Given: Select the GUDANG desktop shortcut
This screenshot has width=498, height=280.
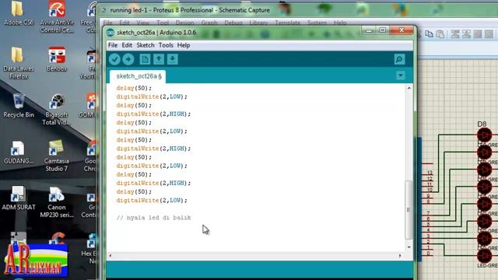Looking at the screenshot, I should coord(19,152).
